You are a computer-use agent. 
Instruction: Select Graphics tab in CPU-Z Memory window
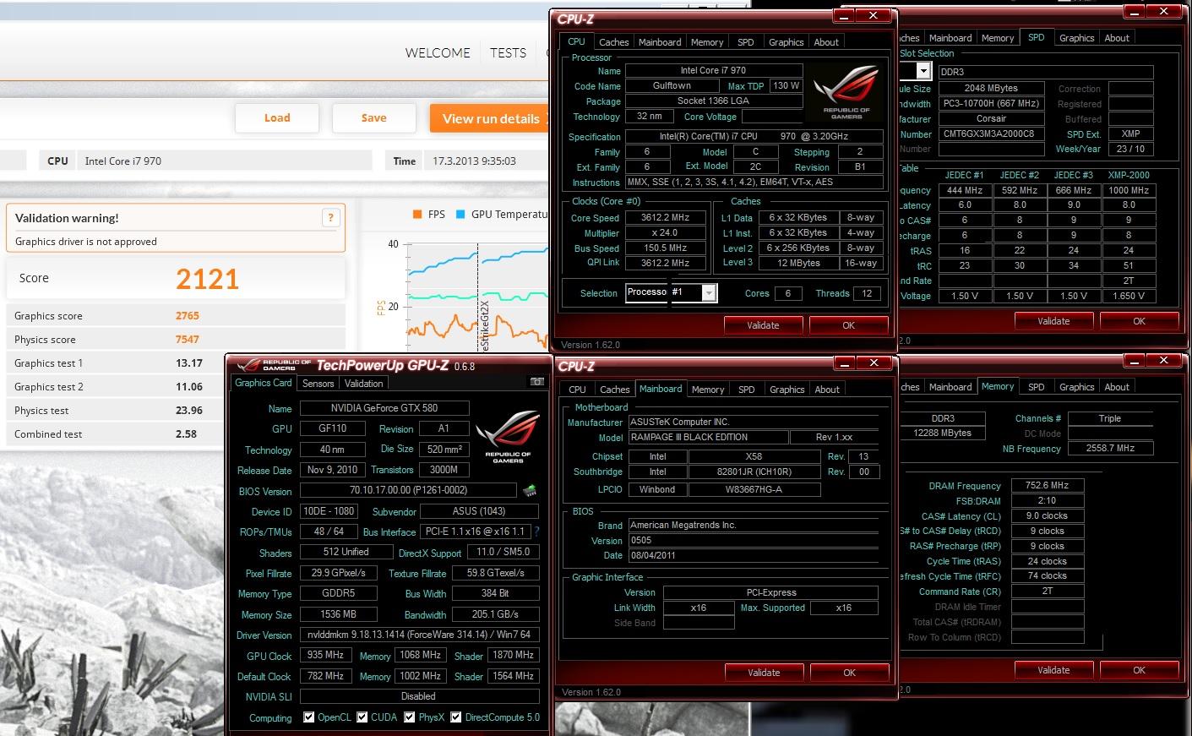click(x=1077, y=387)
